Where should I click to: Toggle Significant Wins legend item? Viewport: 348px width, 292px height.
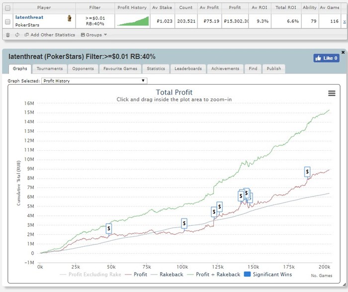(x=268, y=275)
